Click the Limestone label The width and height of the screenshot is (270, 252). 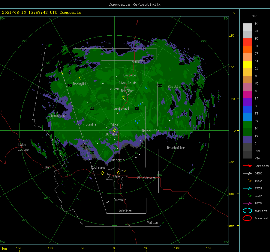[57, 116]
